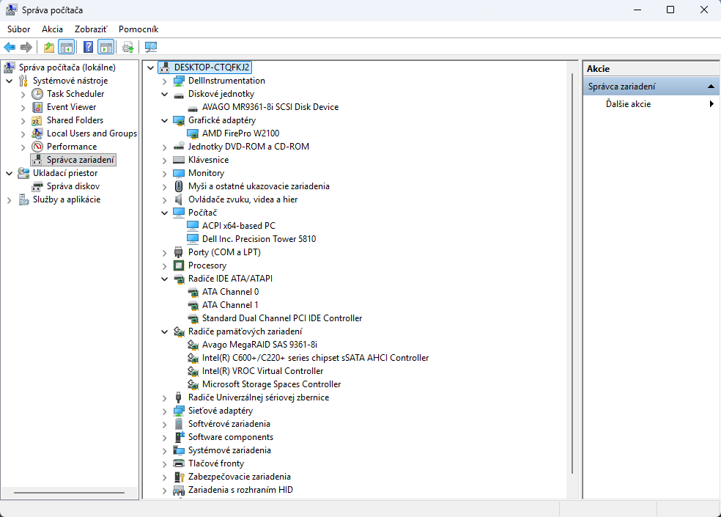Toggle the console tree pane icon

click(x=66, y=46)
